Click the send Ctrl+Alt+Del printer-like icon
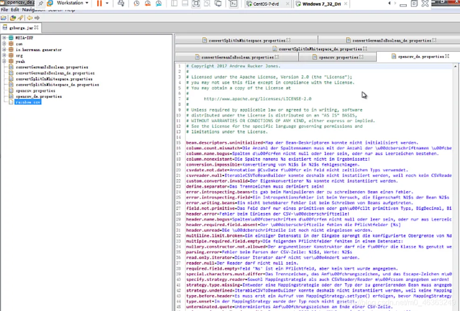The width and height of the screenshot is (460, 311). [x=121, y=3]
